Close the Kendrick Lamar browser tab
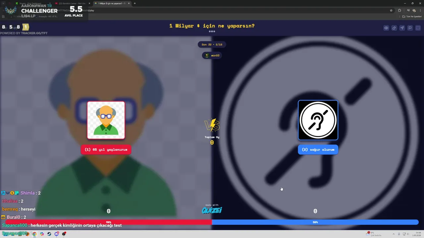Viewport: 424px width, 238px height. [x=89, y=3]
